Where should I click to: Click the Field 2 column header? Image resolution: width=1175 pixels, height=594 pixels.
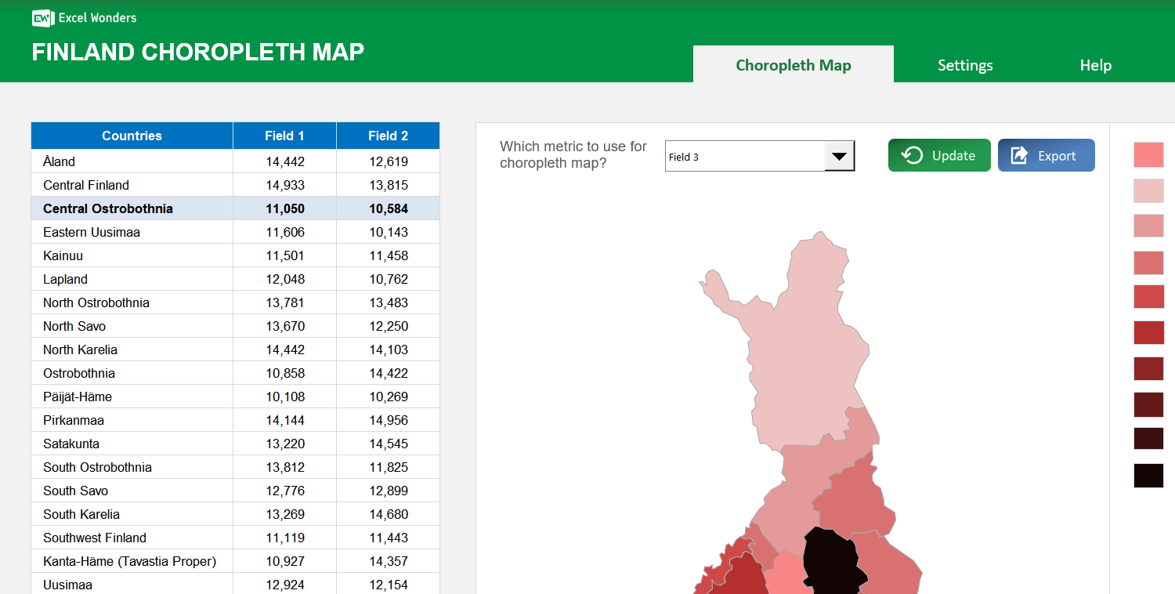click(x=388, y=135)
